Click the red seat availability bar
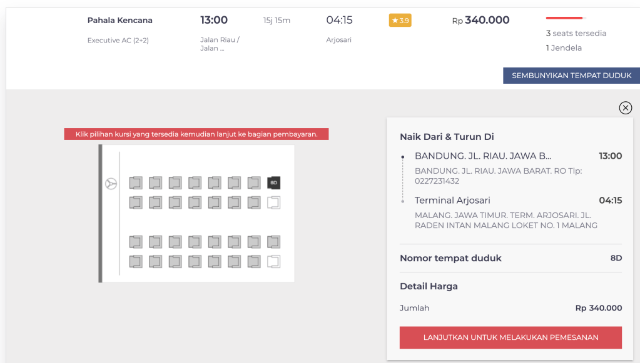 point(564,18)
